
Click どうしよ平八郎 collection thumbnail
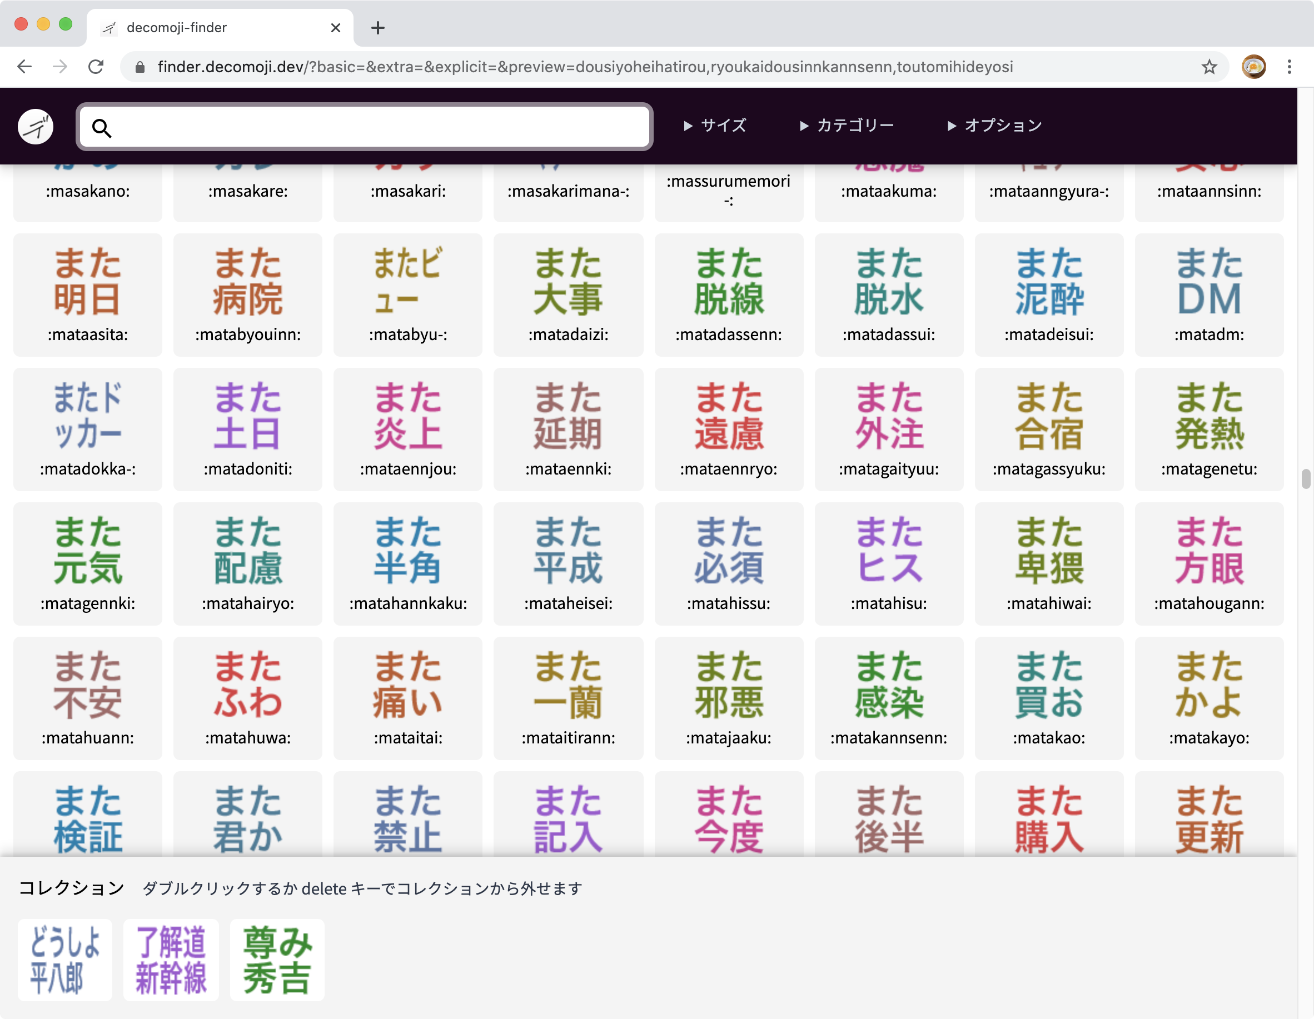65,960
